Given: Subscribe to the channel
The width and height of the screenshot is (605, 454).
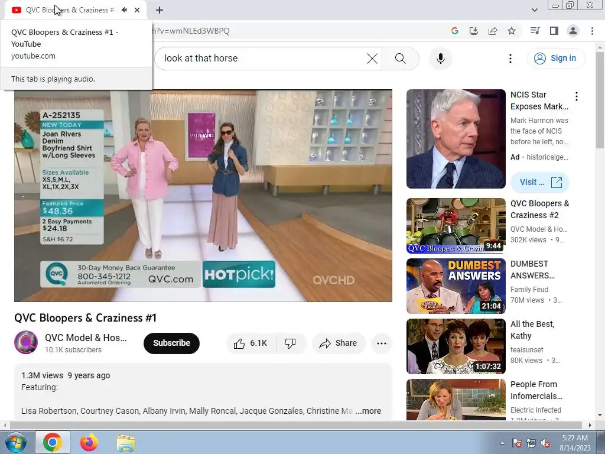Looking at the screenshot, I should coord(172,343).
